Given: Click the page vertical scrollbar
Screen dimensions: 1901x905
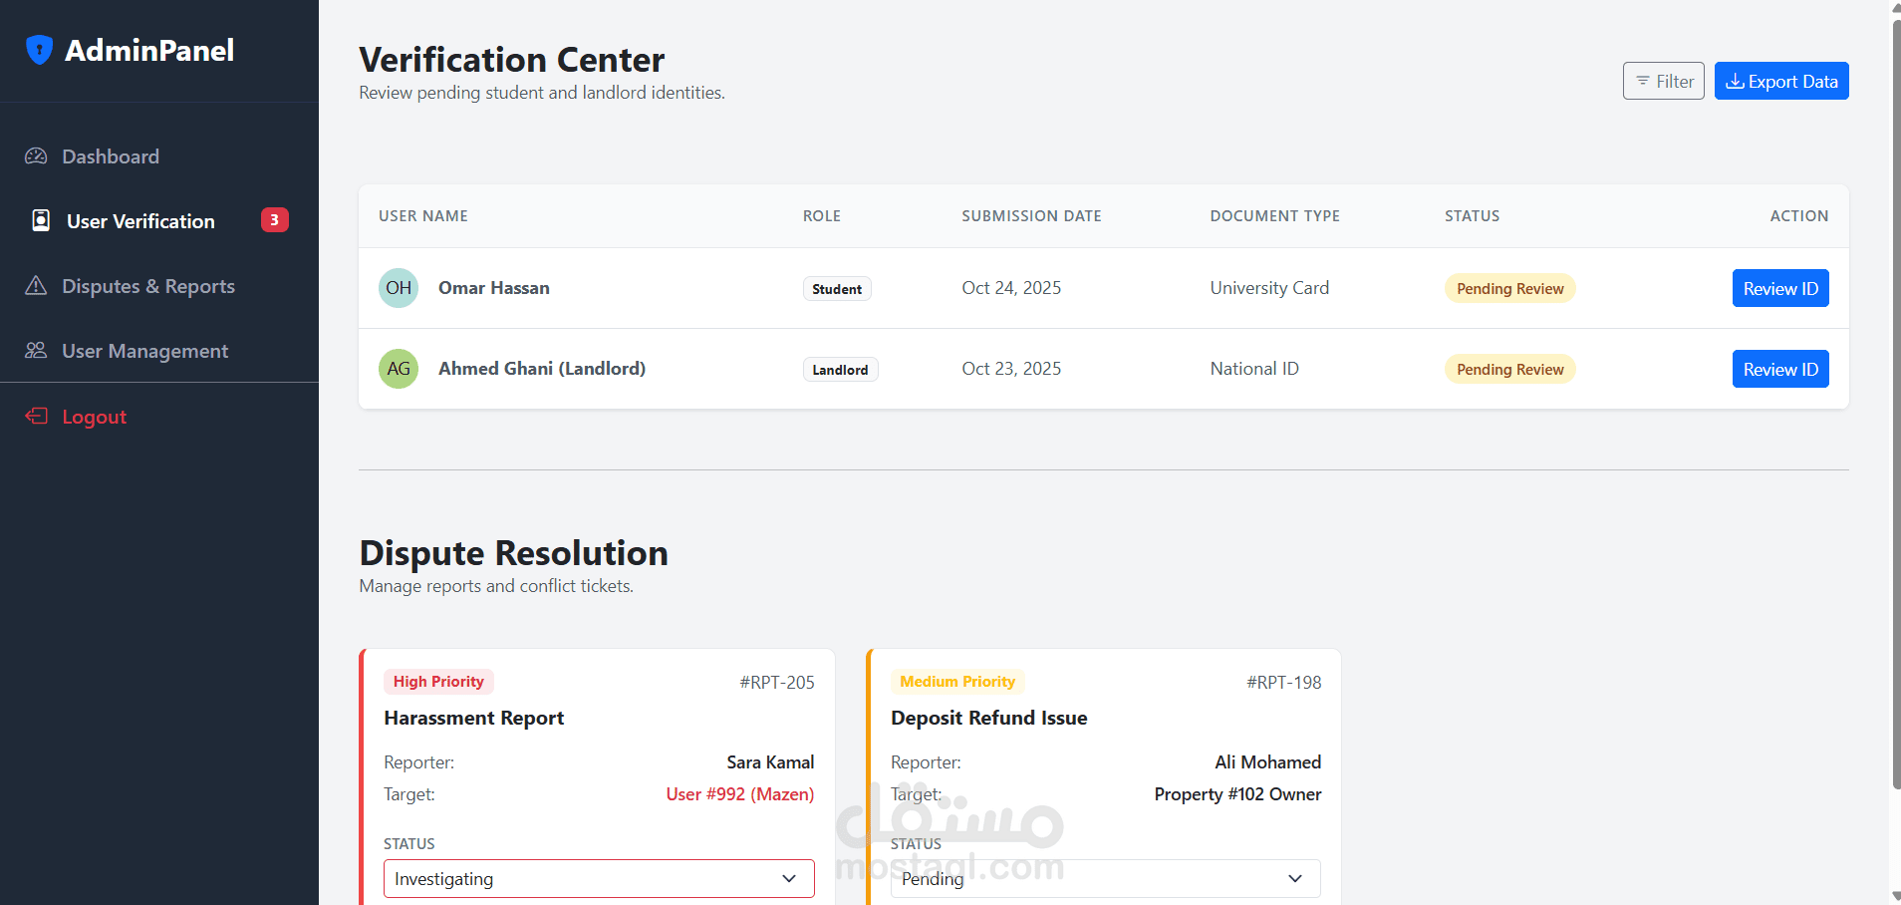Looking at the screenshot, I should pos(1895,399).
